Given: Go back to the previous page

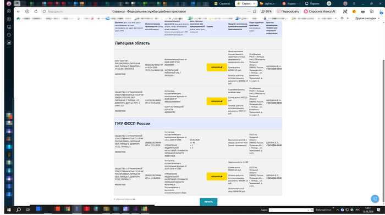Looking at the screenshot, I should pos(18,12).
